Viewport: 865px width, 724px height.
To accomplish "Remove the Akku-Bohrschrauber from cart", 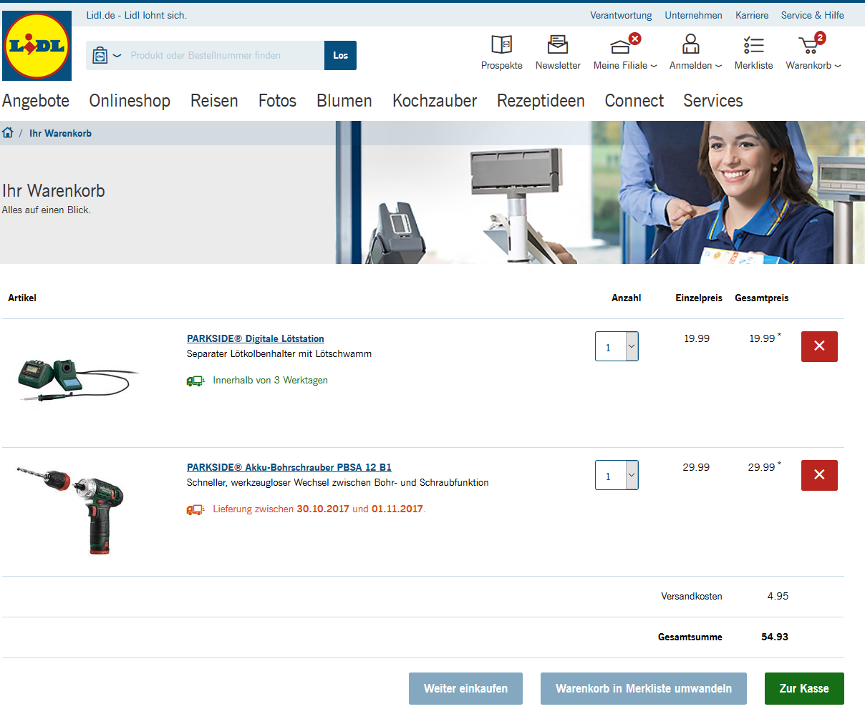I will pyautogui.click(x=819, y=475).
